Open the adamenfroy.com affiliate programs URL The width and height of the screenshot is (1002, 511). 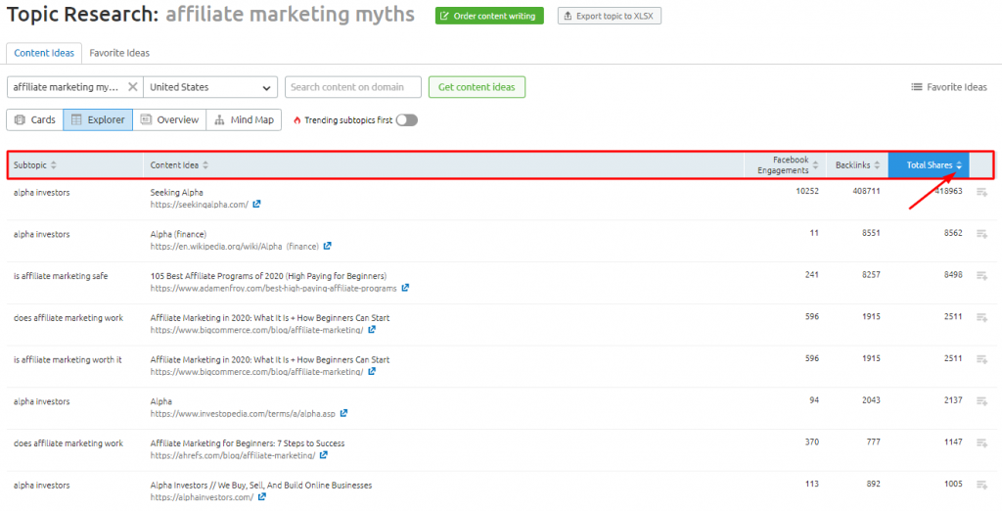(274, 289)
